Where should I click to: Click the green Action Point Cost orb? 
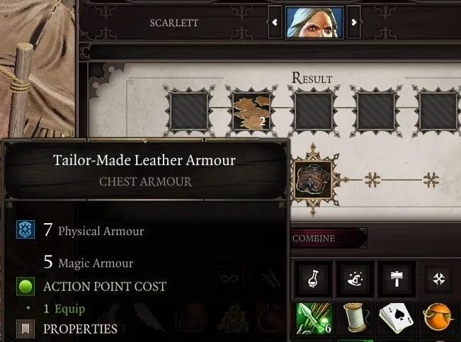[x=25, y=286]
